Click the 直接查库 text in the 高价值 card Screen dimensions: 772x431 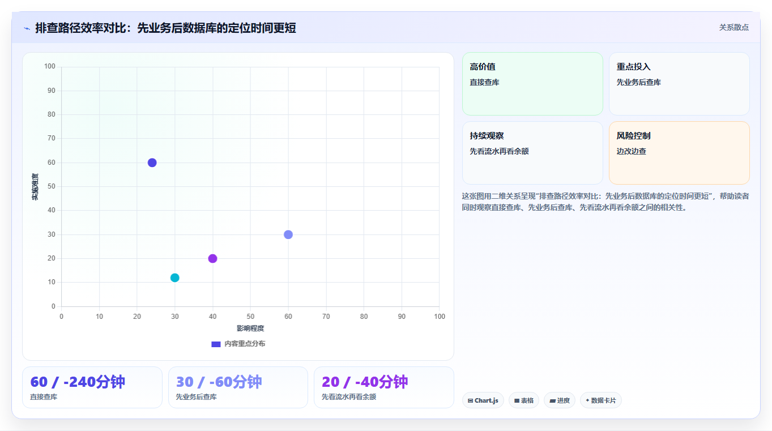pyautogui.click(x=484, y=82)
